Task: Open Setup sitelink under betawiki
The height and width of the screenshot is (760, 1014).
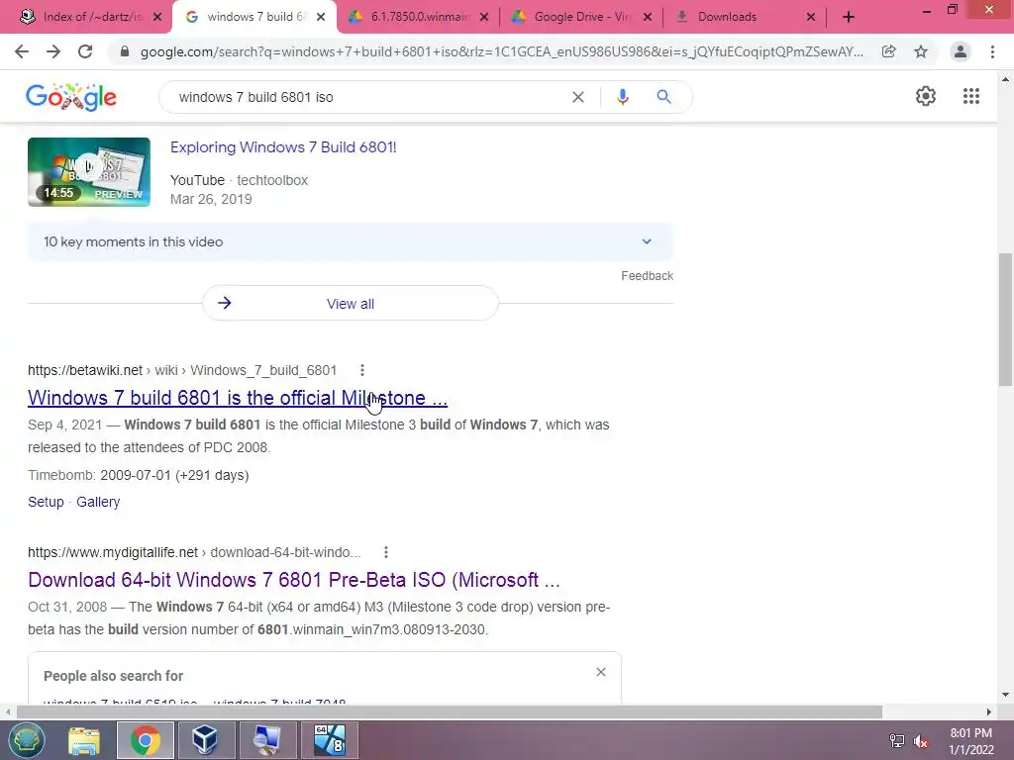Action: click(46, 502)
